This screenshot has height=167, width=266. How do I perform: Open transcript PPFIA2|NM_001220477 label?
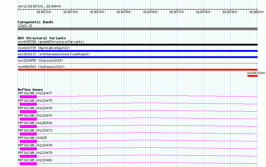click(35, 93)
